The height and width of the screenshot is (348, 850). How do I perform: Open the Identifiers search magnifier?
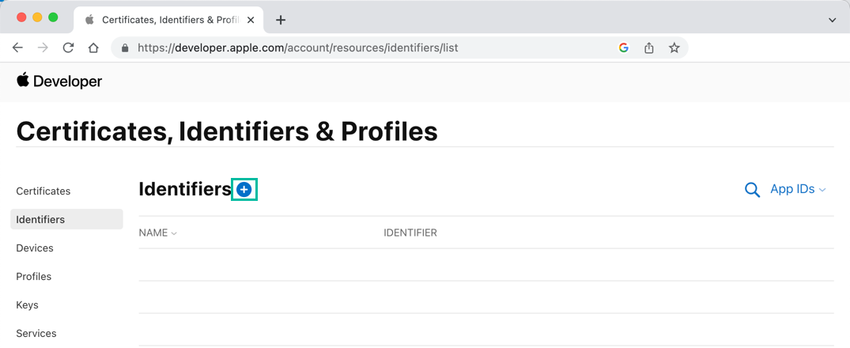[x=752, y=190]
